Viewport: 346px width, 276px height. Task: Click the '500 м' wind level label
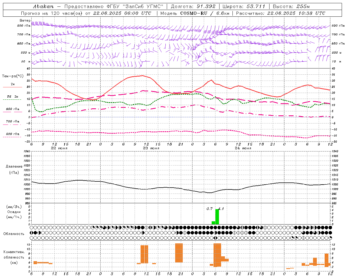(26, 53)
